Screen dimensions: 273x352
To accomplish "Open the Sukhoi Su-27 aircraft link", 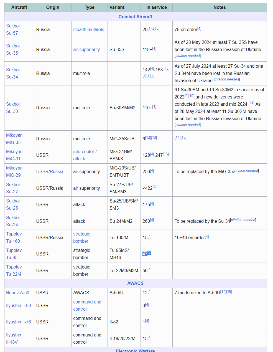I will (13, 188).
